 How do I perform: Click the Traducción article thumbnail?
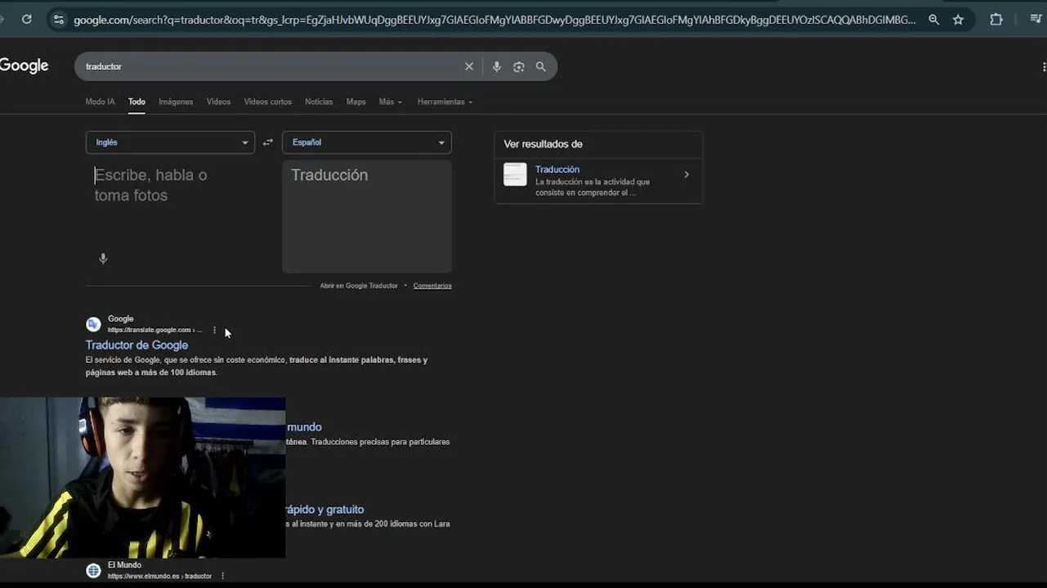point(515,175)
